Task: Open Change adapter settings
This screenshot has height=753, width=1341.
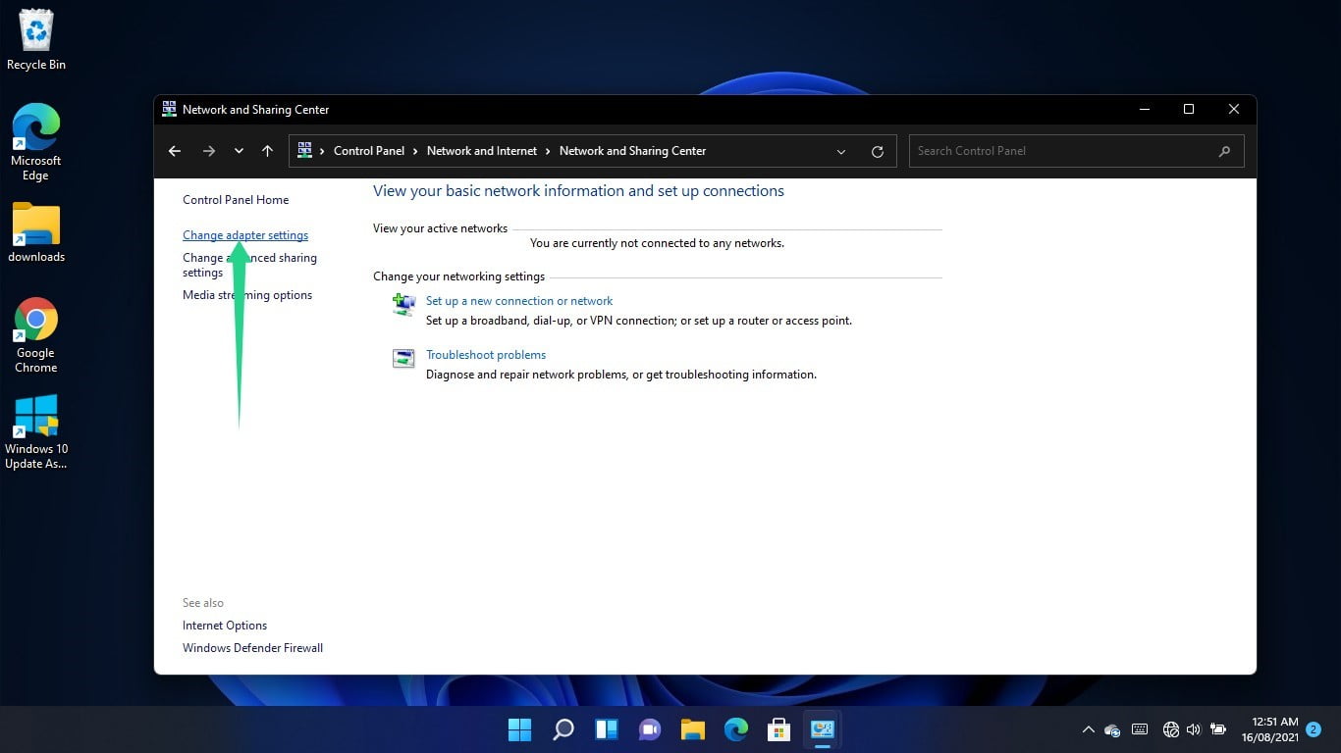Action: click(244, 235)
